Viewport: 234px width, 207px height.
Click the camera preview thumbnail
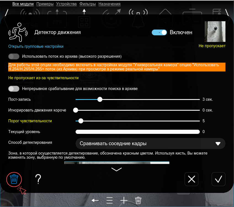pos(215,31)
